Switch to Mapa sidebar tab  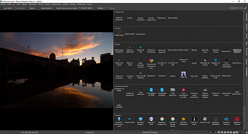coord(246,43)
